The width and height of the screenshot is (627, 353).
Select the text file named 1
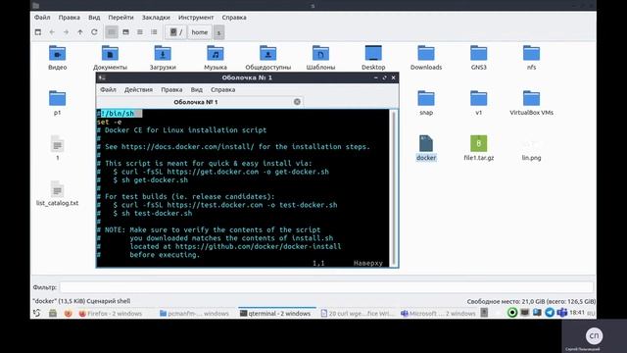click(x=57, y=148)
